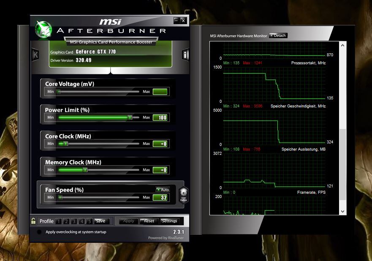
Task: Click the Core Clock (MHz) label
Action: [68, 136]
